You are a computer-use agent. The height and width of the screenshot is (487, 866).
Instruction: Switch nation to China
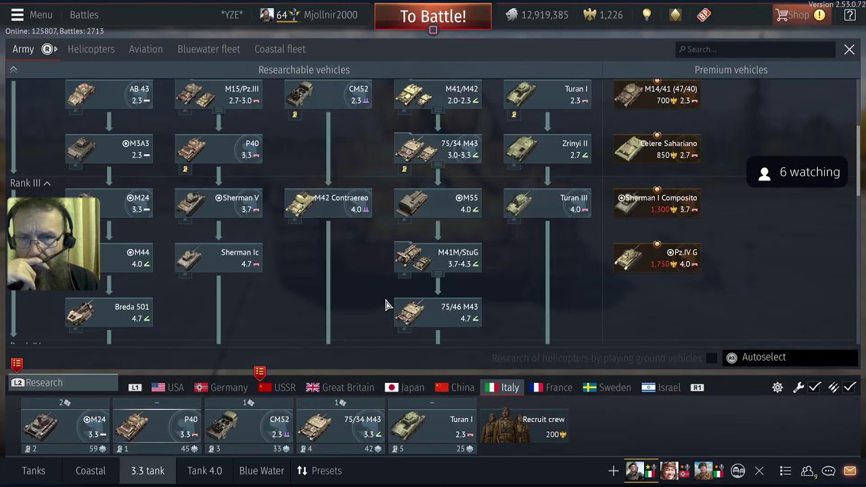[455, 388]
